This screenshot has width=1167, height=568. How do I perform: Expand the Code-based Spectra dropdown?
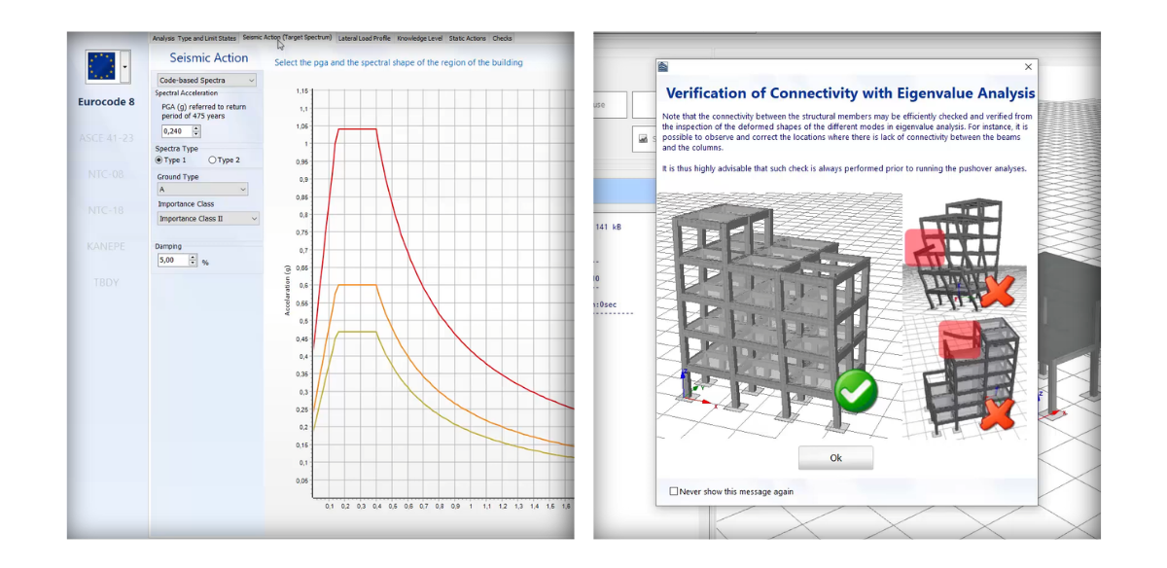(x=207, y=80)
